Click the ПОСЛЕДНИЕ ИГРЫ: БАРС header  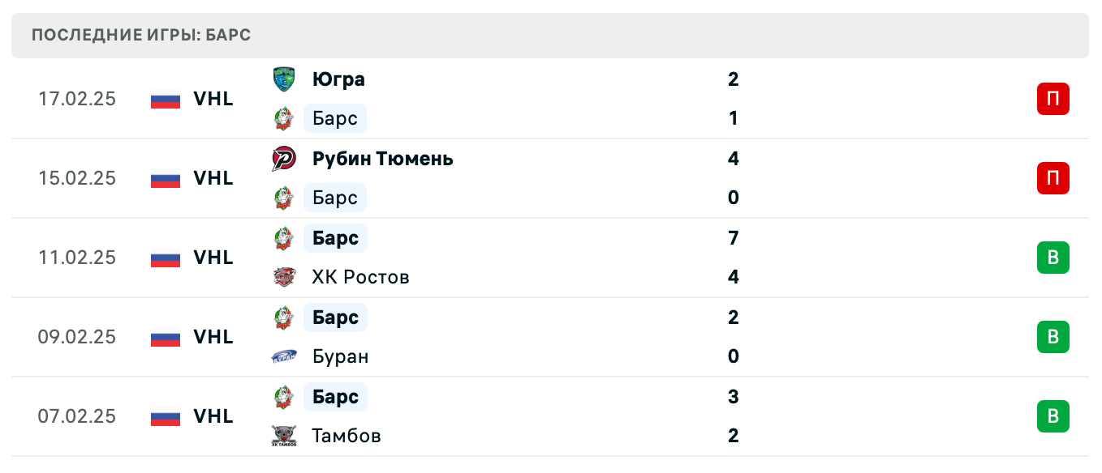point(140,35)
